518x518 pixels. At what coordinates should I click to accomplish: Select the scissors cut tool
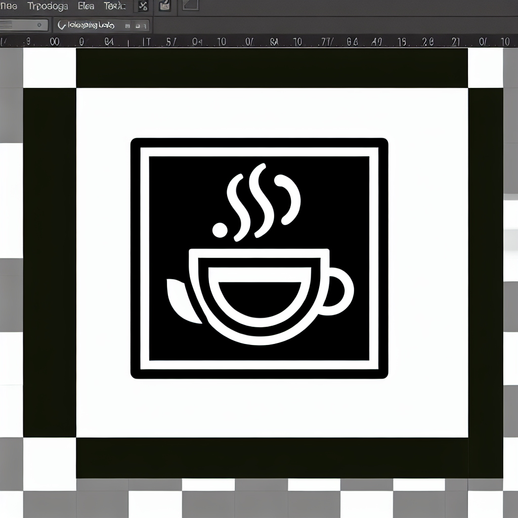pyautogui.click(x=143, y=7)
